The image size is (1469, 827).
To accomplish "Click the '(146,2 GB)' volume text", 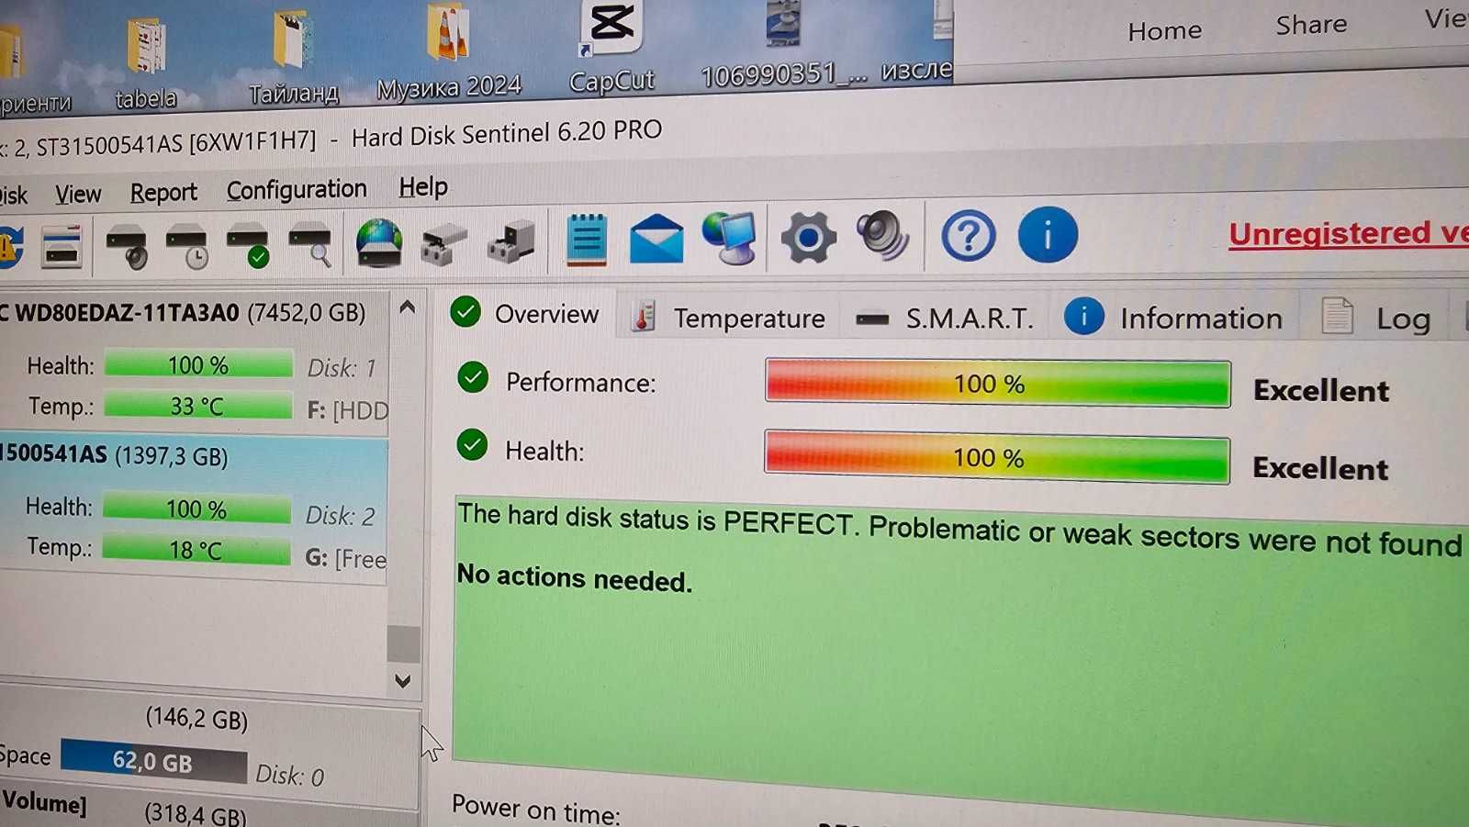I will point(196,719).
